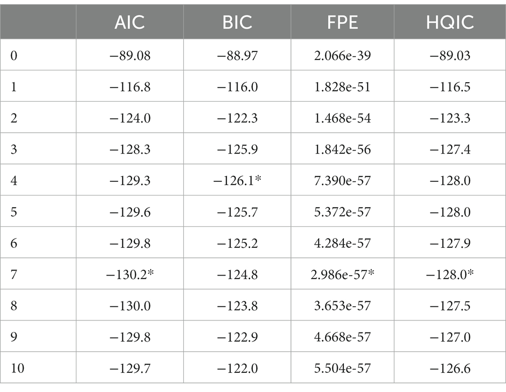Click FPE value 2.066e-39

click(x=342, y=55)
